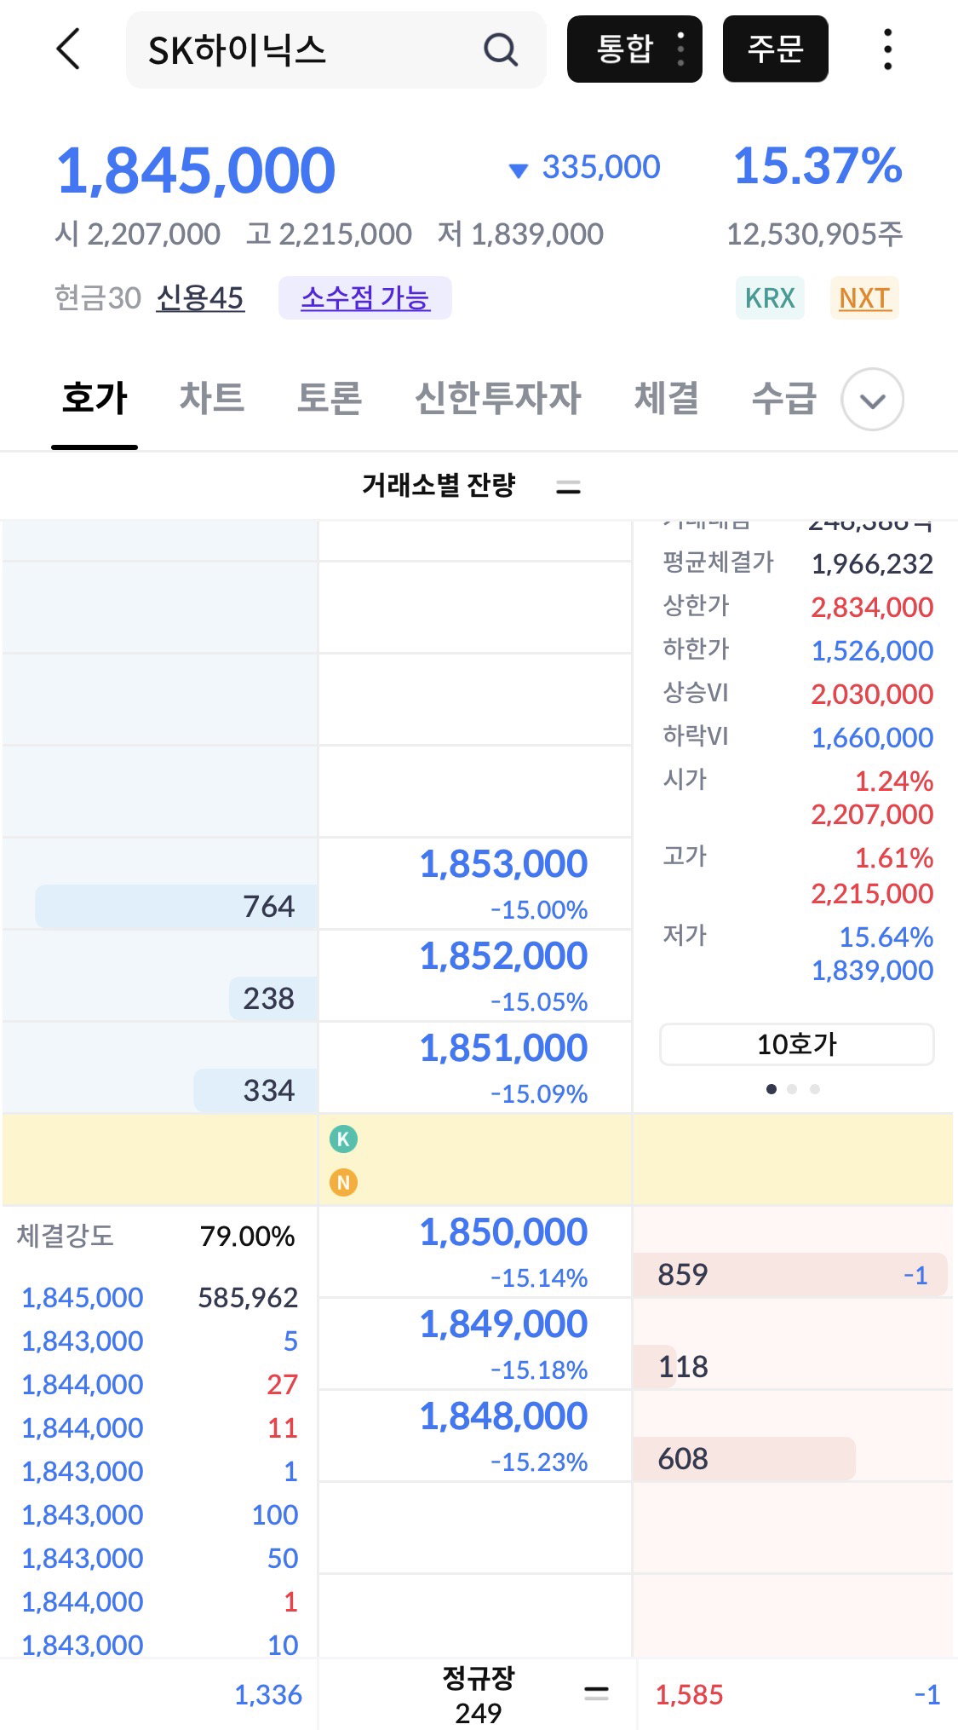Image resolution: width=958 pixels, height=1730 pixels.
Task: Tap the equals icon next to 정규장
Action: [x=596, y=1693]
